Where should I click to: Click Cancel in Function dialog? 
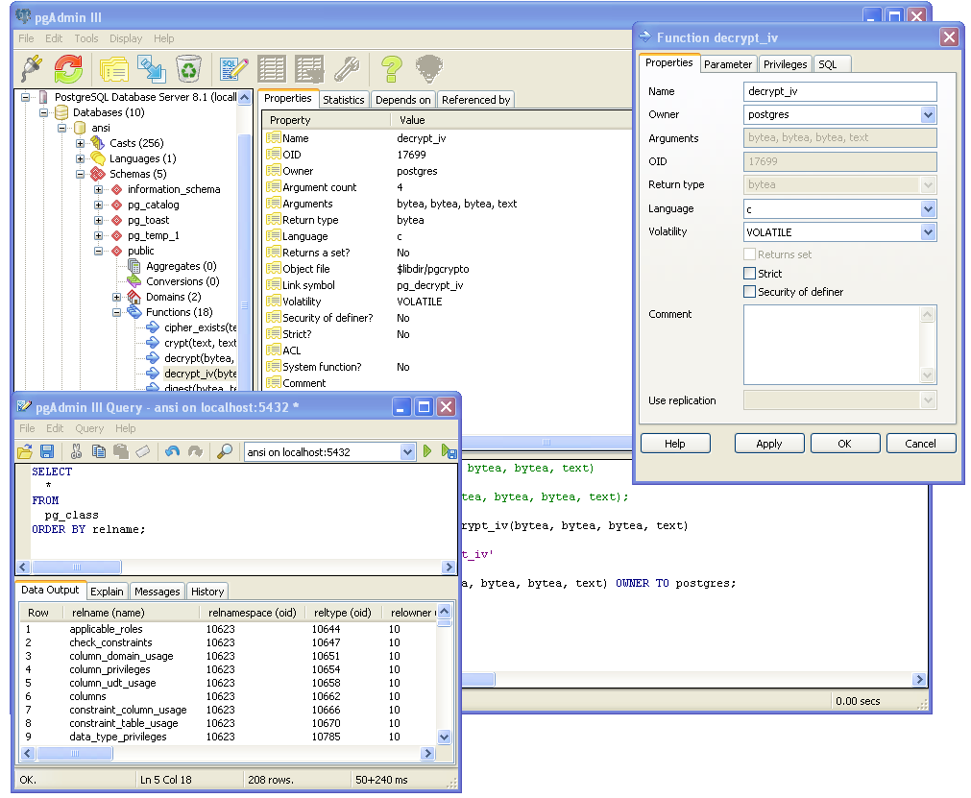click(920, 444)
